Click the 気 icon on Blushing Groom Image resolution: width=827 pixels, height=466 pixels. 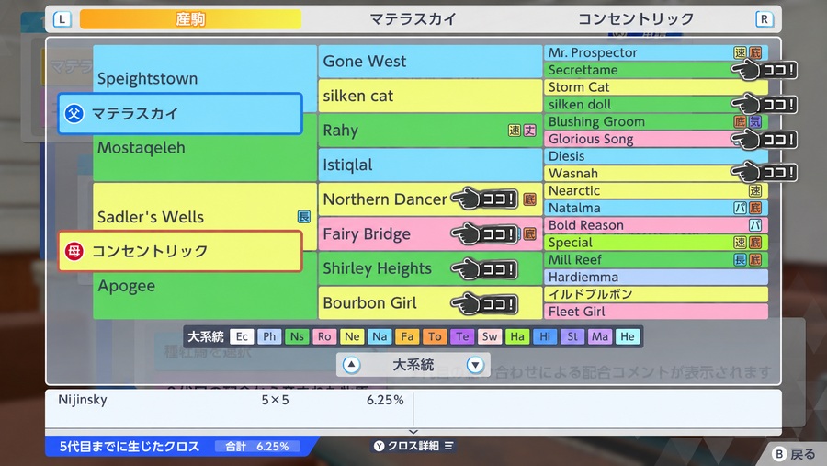[x=755, y=122]
